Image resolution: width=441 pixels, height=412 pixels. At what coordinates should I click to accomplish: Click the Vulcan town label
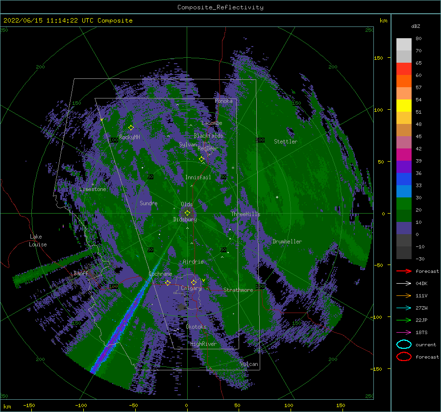[249, 364]
